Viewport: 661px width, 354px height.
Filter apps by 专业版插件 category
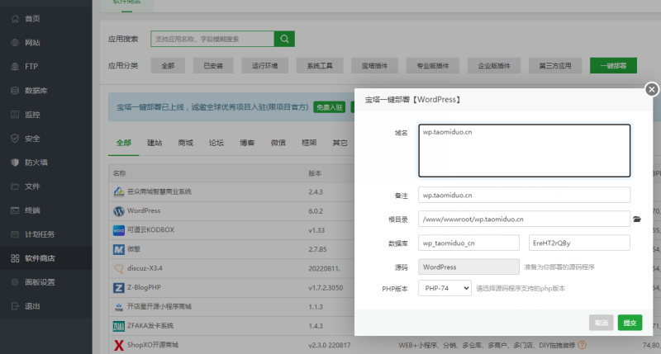pos(432,66)
